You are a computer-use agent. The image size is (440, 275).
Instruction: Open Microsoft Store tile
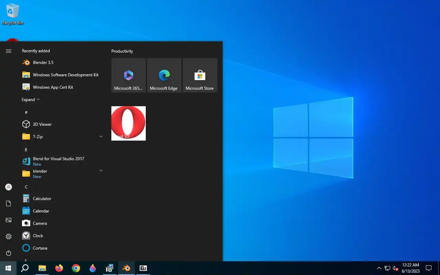(200, 75)
